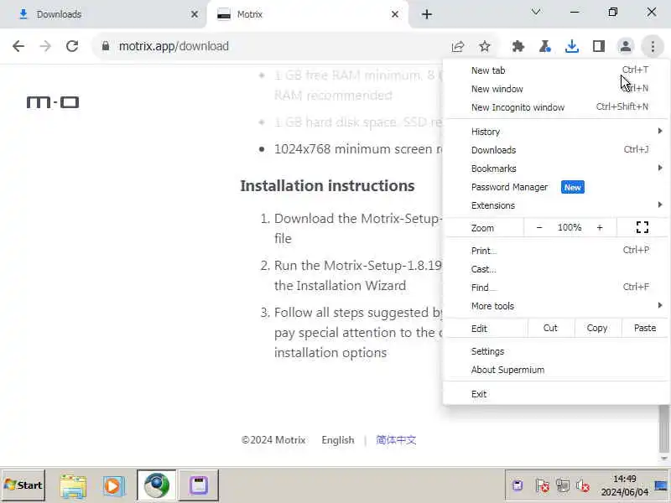The height and width of the screenshot is (503, 671).
Task: Click the muted volume tray icon
Action: (x=582, y=486)
